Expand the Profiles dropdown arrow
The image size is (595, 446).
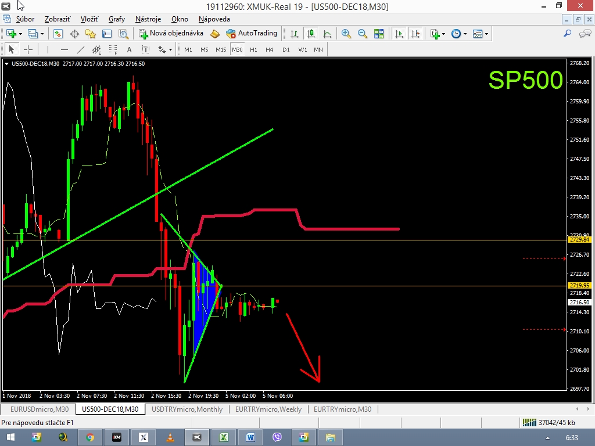tap(42, 34)
